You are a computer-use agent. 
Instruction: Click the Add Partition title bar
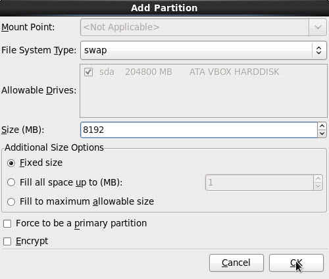(164, 8)
